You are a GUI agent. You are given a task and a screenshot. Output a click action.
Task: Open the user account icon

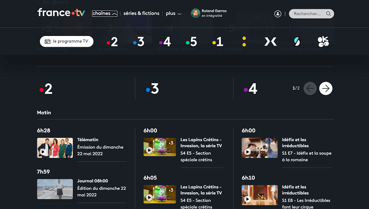277,14
